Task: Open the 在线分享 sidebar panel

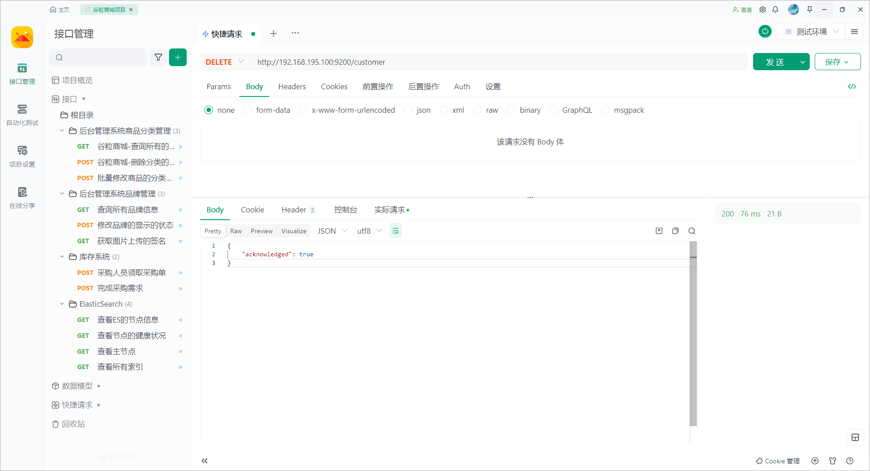Action: (22, 197)
